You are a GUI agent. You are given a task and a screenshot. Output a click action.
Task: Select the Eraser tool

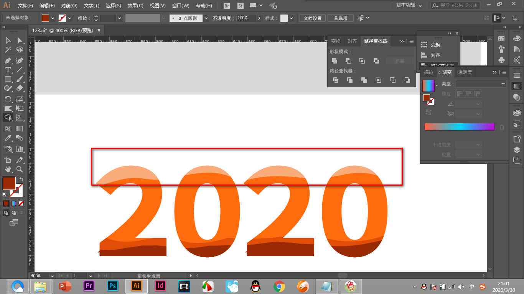pyautogui.click(x=20, y=88)
